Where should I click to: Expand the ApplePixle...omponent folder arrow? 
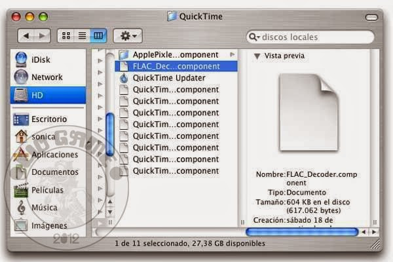point(233,54)
